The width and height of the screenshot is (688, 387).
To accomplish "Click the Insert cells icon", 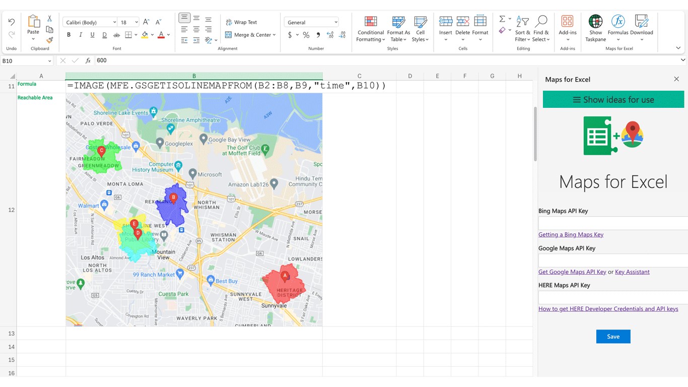I will click(445, 22).
